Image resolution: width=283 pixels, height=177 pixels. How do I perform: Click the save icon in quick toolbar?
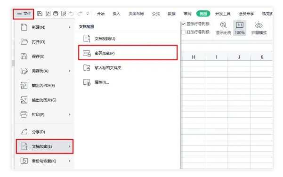click(40, 14)
